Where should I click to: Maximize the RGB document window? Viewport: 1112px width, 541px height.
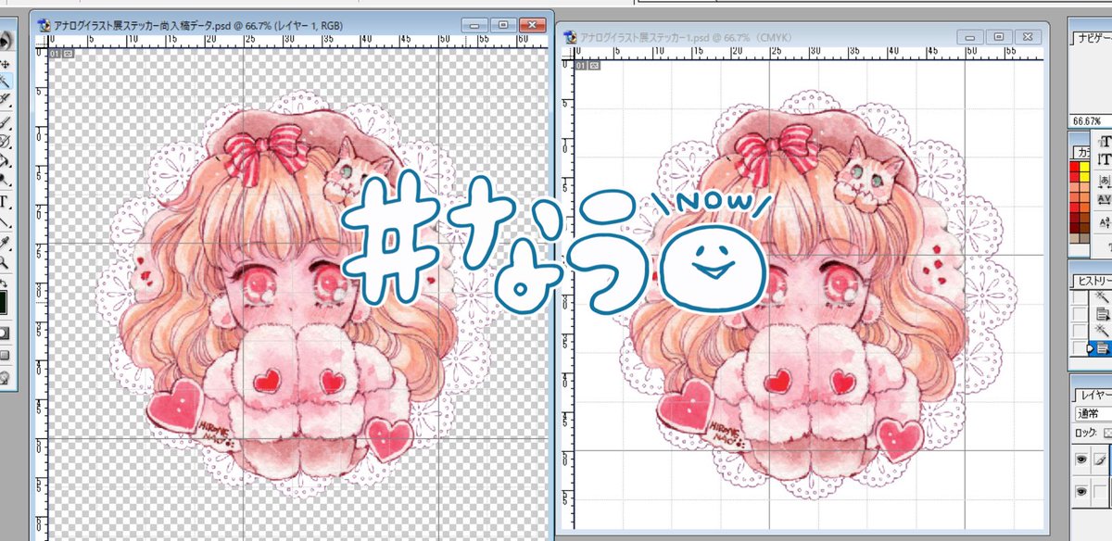pyautogui.click(x=504, y=25)
